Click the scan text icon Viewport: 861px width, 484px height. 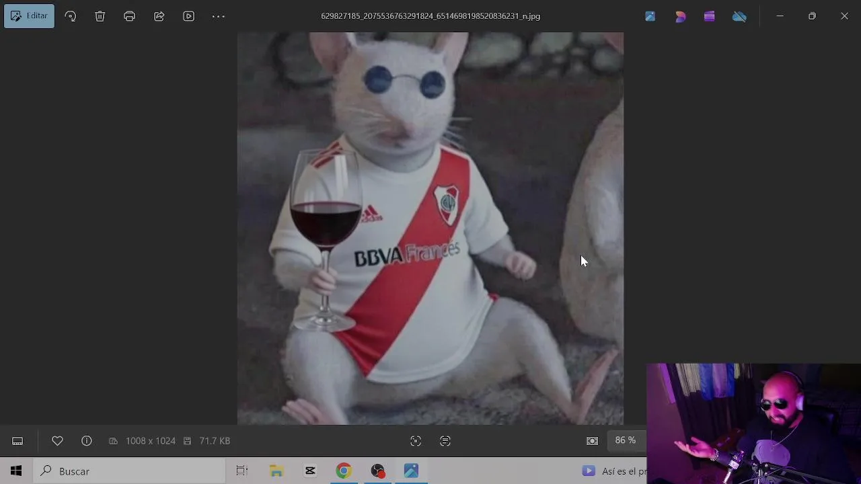pos(445,441)
